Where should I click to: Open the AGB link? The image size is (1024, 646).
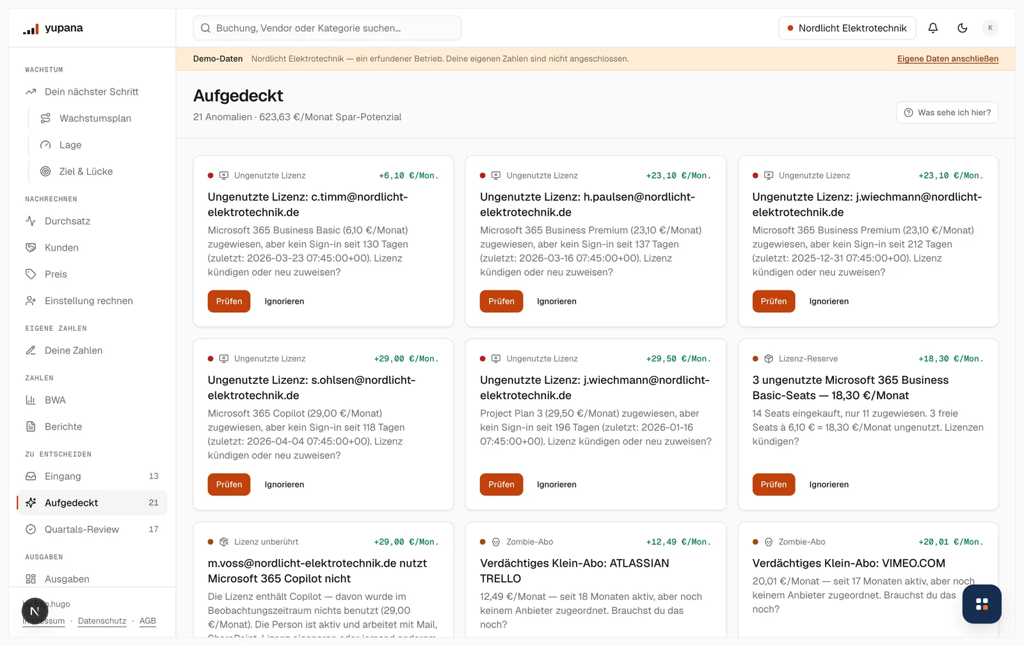point(148,621)
